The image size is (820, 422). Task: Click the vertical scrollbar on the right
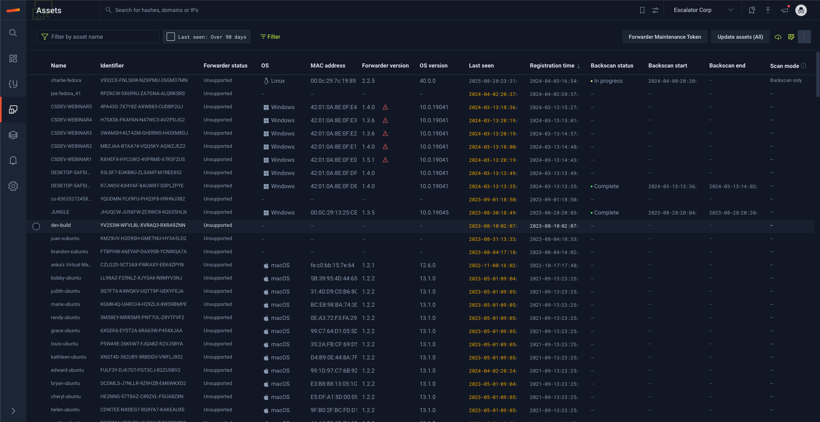pos(817,75)
